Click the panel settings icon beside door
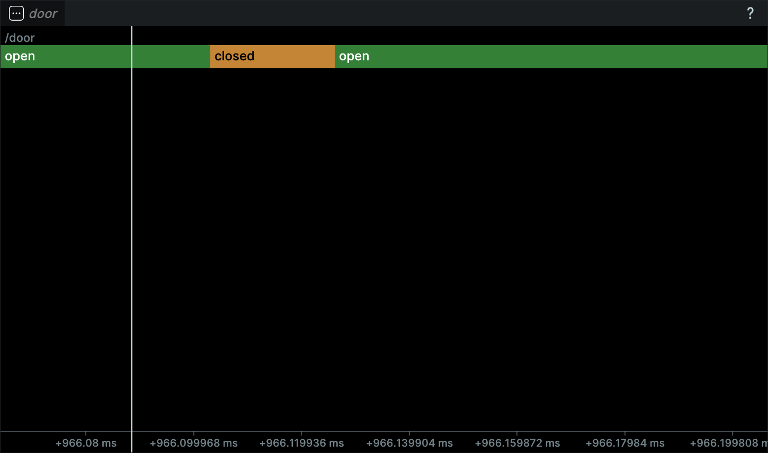Screen dimensions: 768x453 [16, 13]
